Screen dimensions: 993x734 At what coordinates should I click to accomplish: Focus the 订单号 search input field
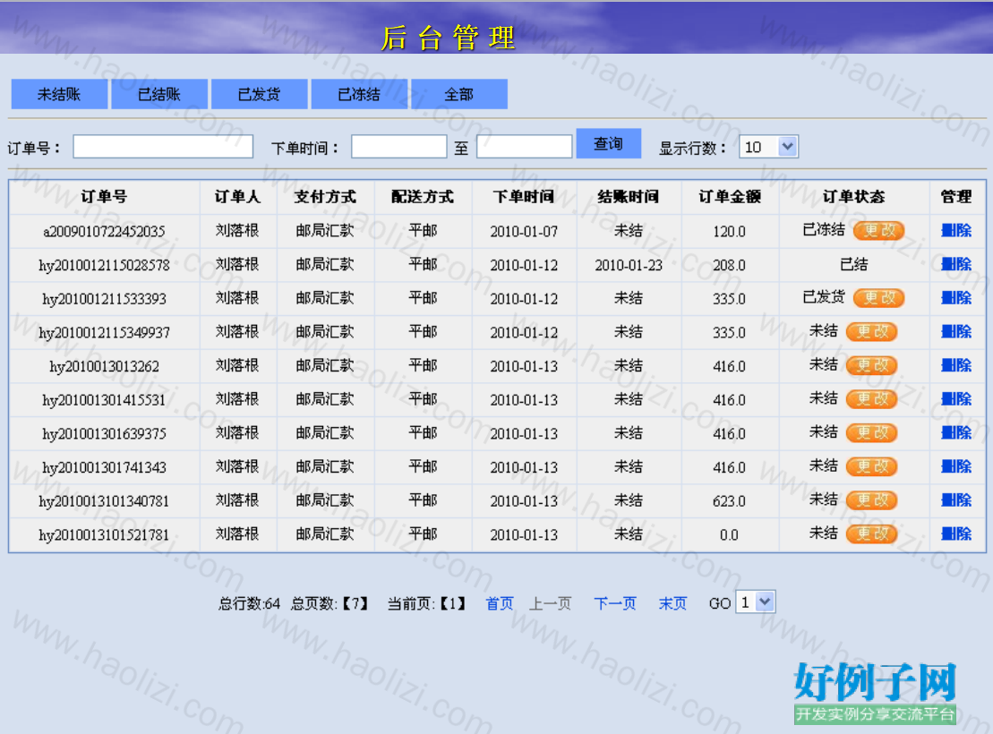coord(163,147)
